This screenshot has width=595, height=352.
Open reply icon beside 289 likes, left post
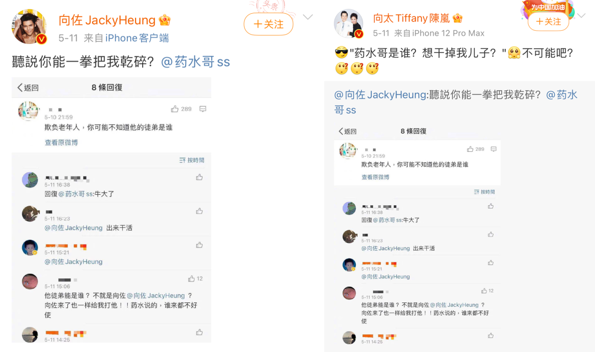pyautogui.click(x=203, y=109)
